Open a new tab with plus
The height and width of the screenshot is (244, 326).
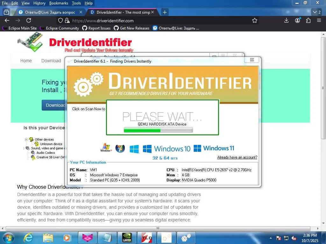tap(165, 12)
